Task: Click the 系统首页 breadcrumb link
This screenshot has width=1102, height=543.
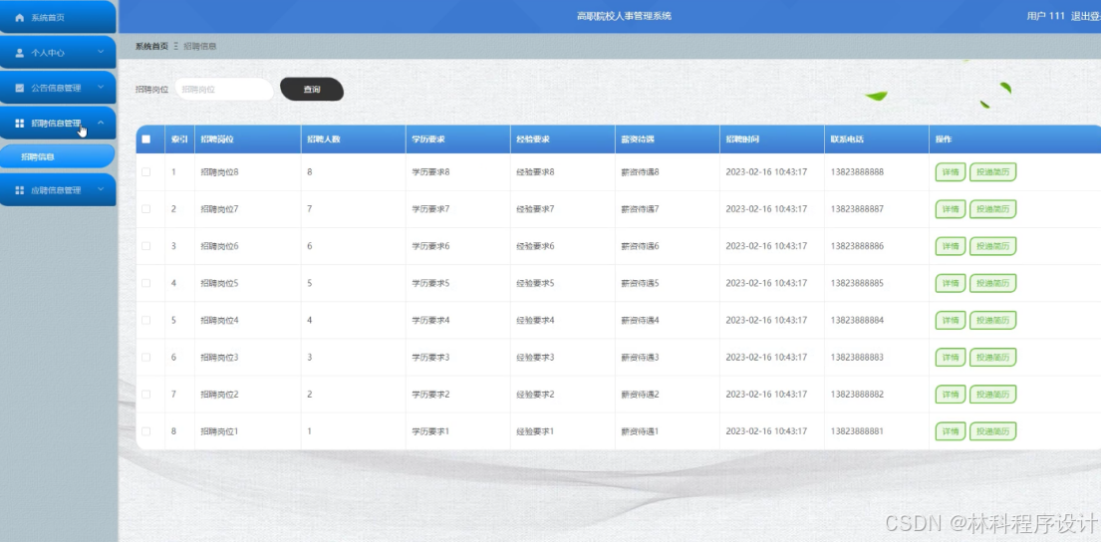Action: click(x=151, y=47)
